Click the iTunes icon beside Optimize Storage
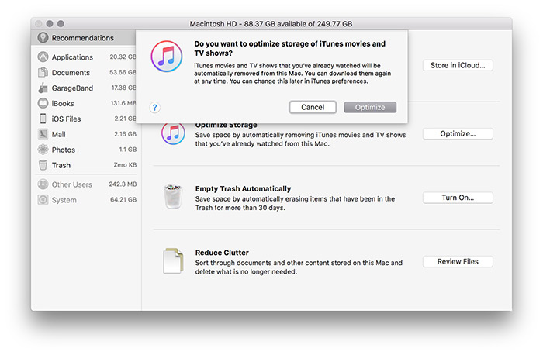 click(173, 133)
